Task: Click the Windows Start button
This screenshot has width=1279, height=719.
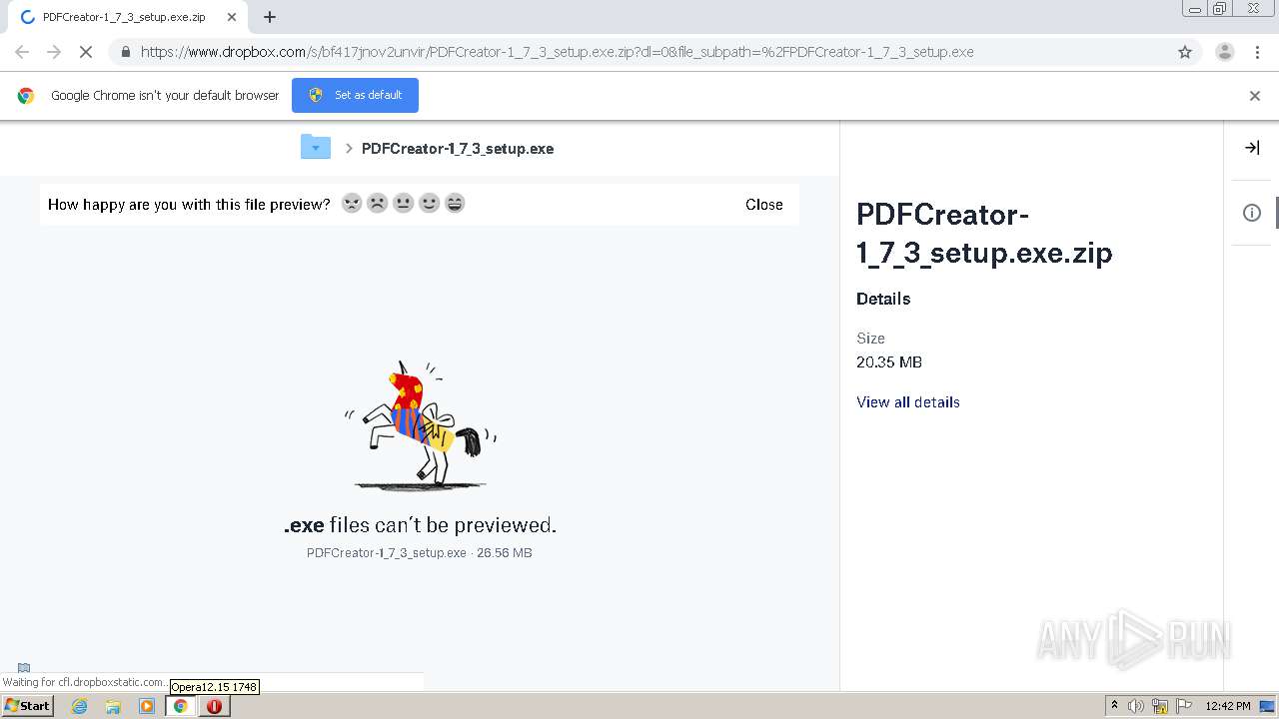Action: tap(28, 705)
